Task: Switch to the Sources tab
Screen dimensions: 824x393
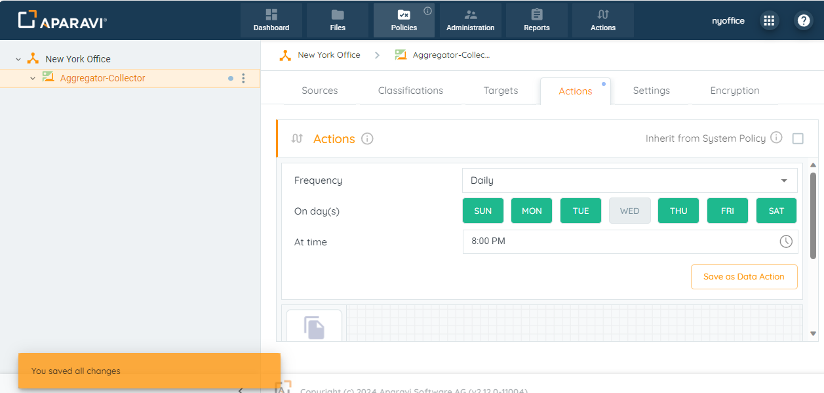Action: coord(319,91)
